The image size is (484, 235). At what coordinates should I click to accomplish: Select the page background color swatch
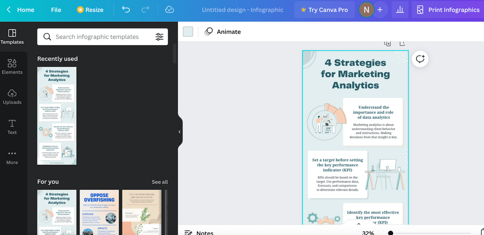point(188,31)
